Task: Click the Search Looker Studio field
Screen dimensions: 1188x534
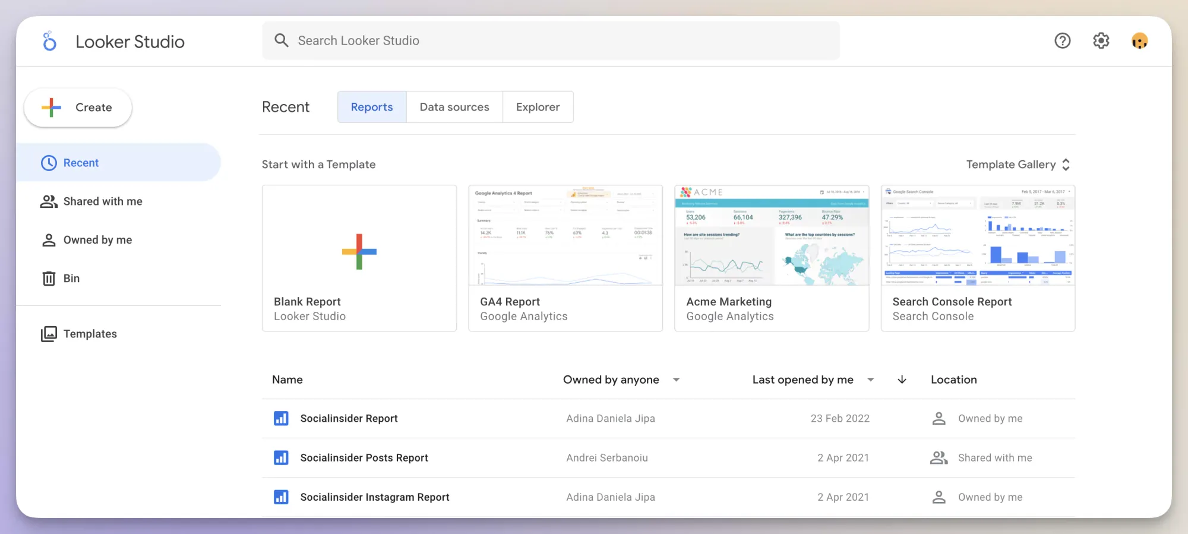Action: (551, 40)
